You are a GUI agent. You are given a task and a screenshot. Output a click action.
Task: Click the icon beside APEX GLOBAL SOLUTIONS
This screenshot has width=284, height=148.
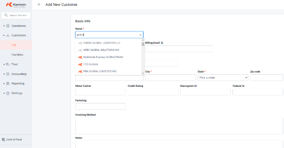pyautogui.click(x=80, y=50)
